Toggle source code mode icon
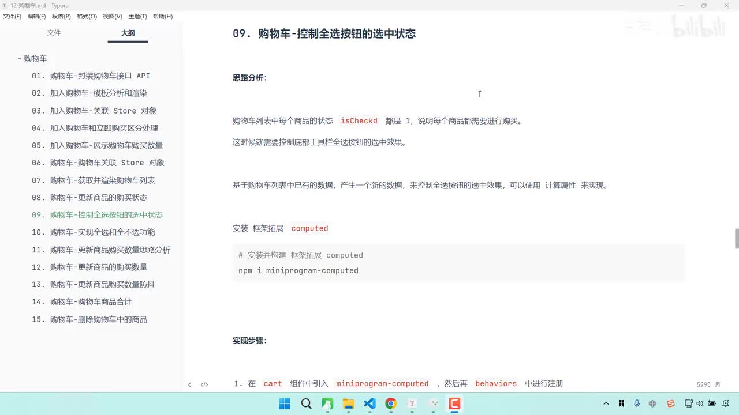The width and height of the screenshot is (739, 415). [x=204, y=384]
